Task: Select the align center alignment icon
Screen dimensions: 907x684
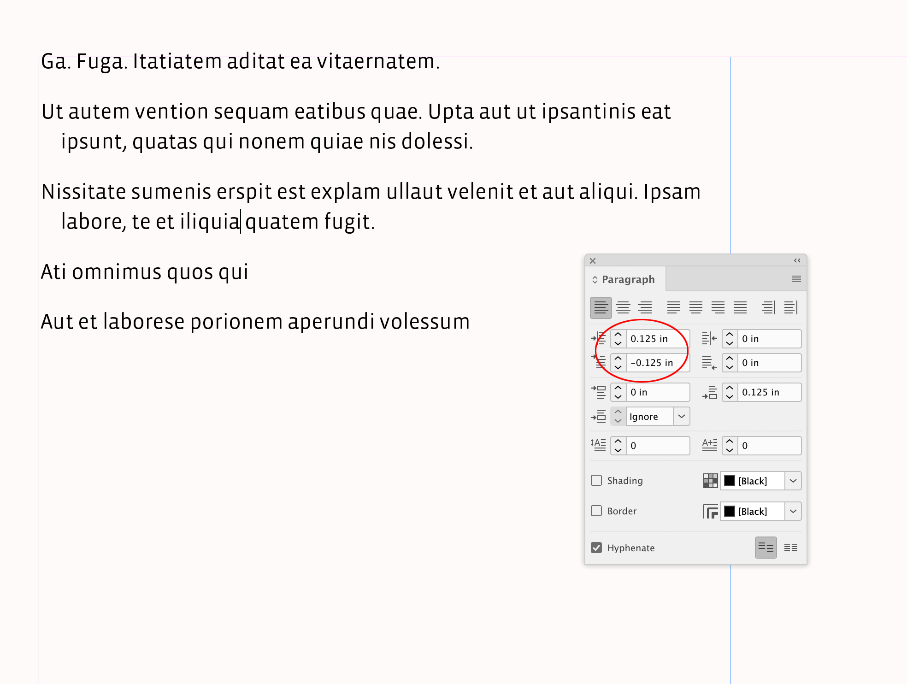Action: (623, 307)
